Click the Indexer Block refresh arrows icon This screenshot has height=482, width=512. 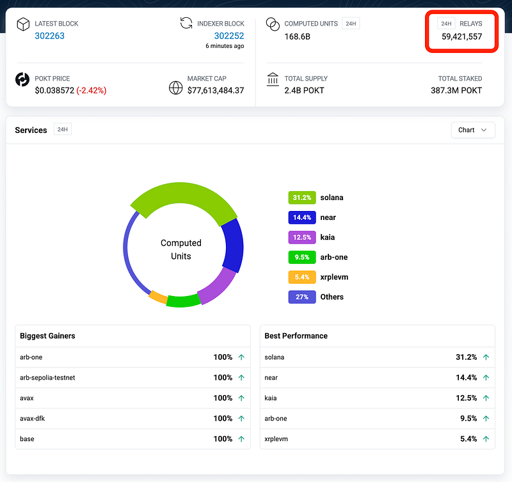186,23
